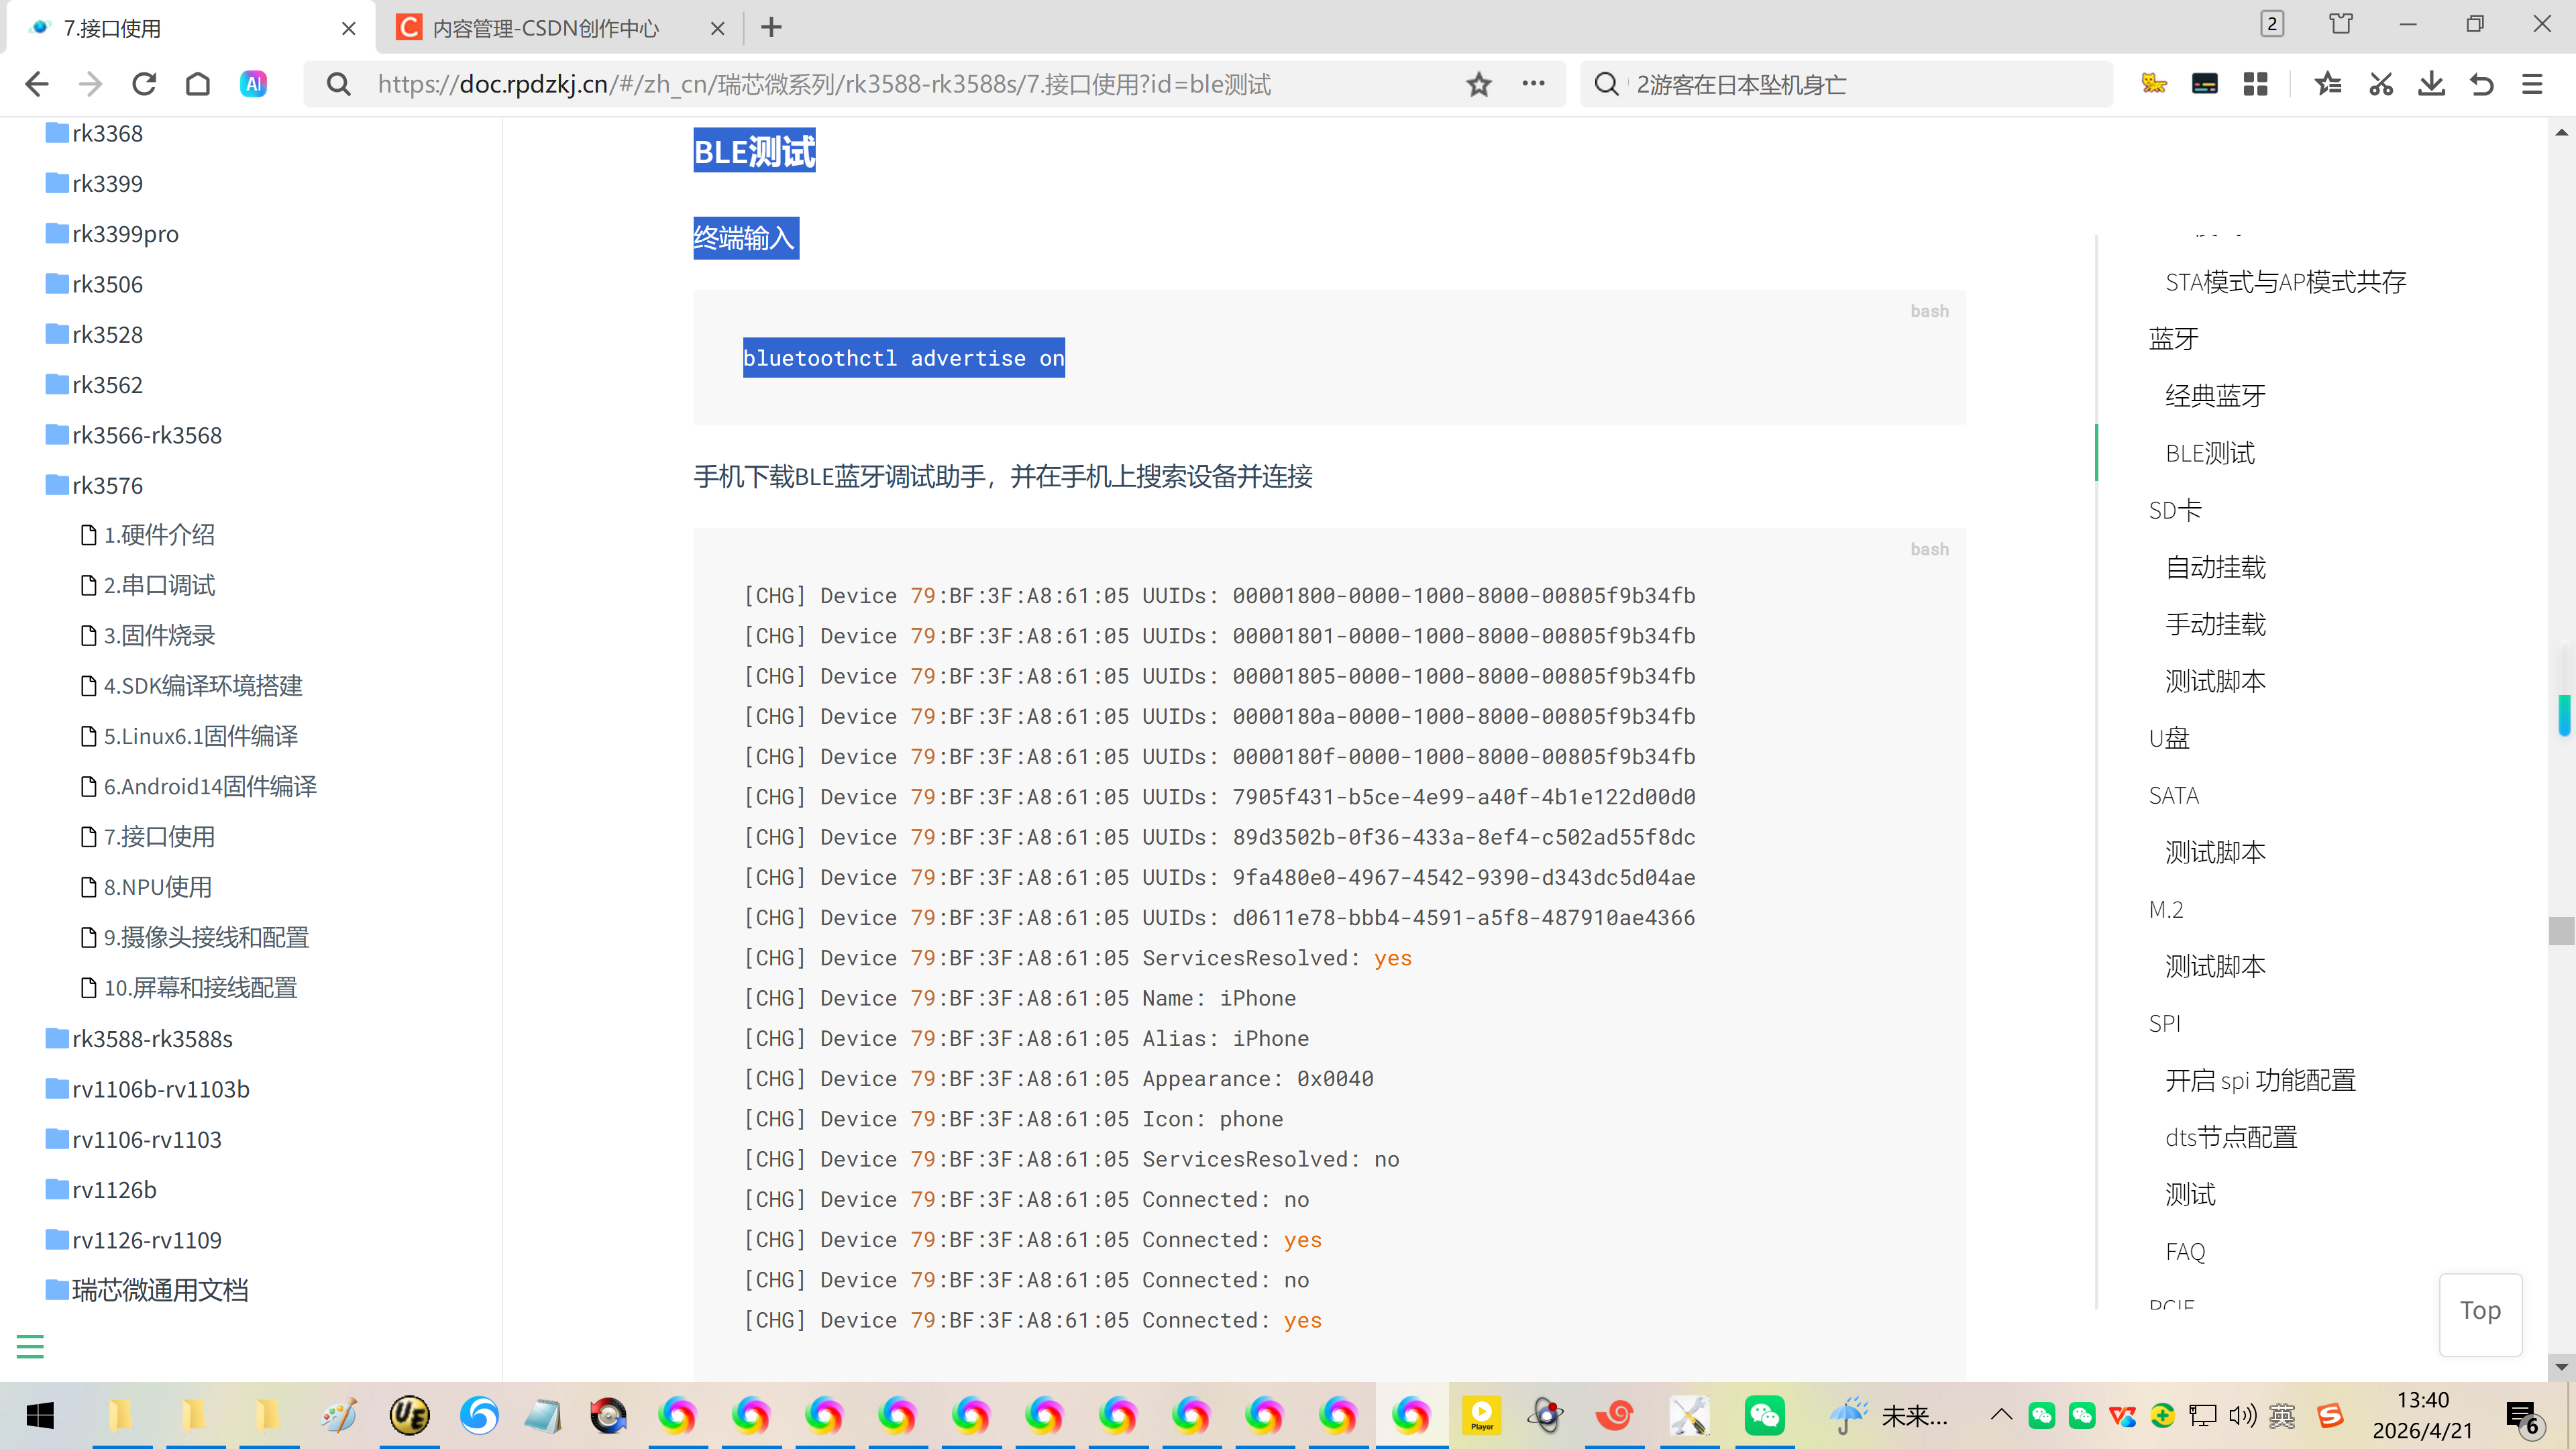This screenshot has height=1449, width=2576.
Task: Open 9.摄像头接线和配置 document
Action: click(195, 937)
